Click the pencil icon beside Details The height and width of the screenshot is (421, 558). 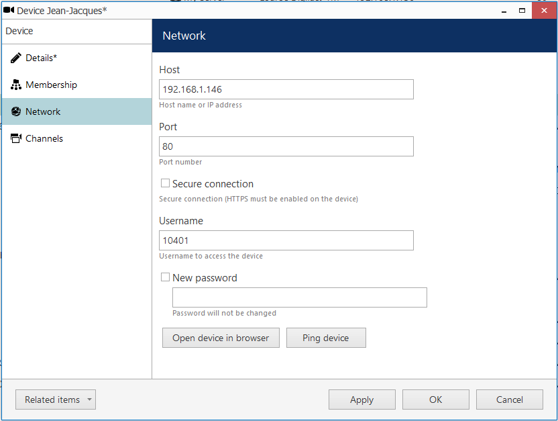point(15,58)
